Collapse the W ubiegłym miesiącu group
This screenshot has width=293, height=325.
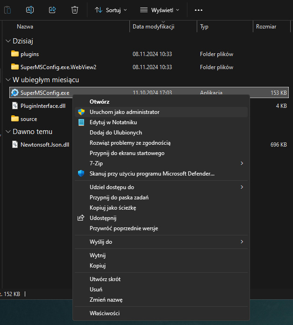(8, 80)
